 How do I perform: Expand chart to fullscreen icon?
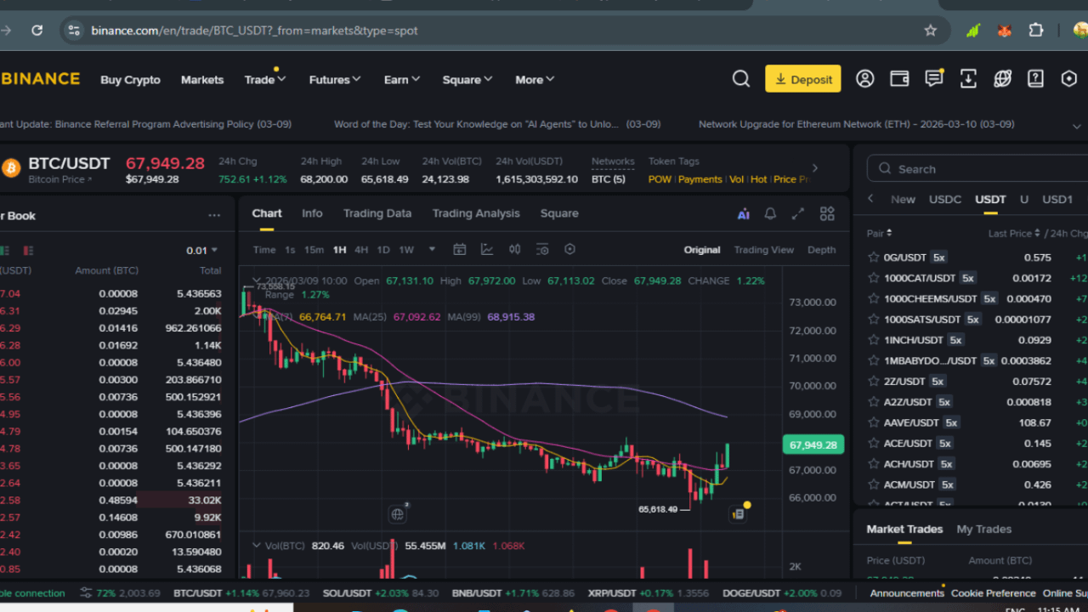click(x=798, y=214)
